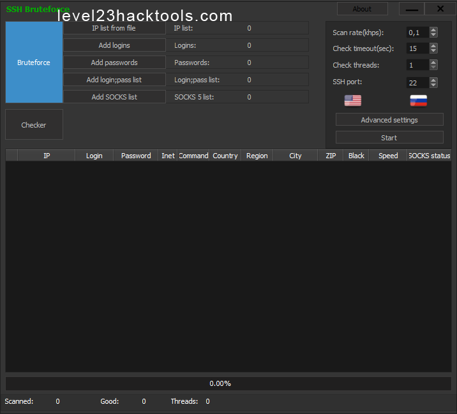Switch to English via the US flag icon

353,101
